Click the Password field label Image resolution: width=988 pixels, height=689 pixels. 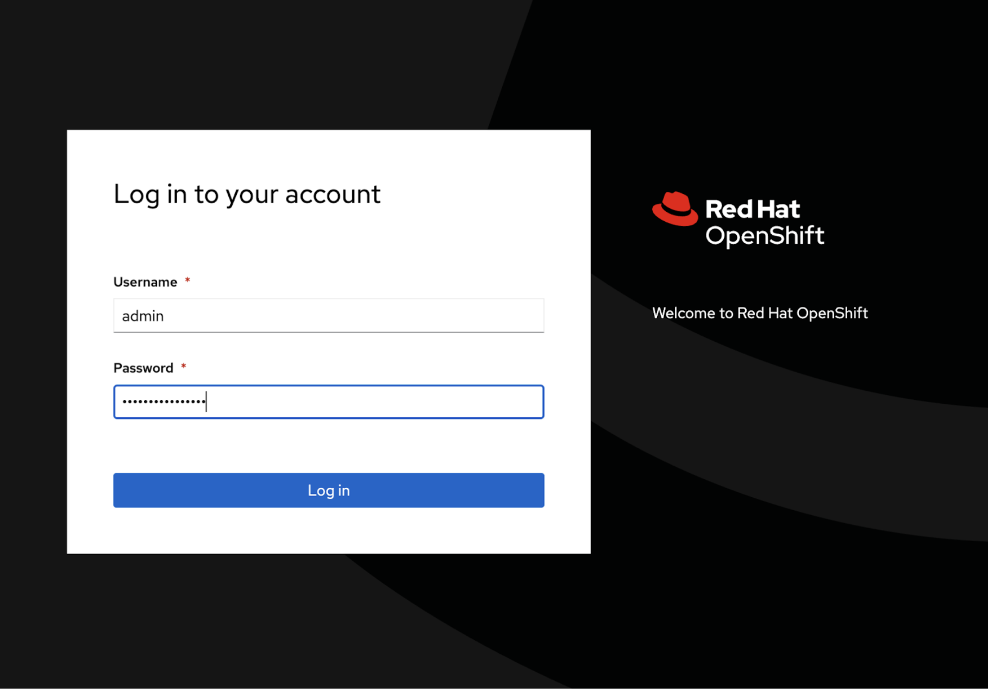(x=143, y=368)
